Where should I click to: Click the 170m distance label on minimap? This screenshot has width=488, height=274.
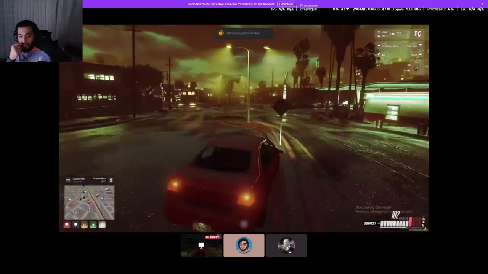(74, 213)
